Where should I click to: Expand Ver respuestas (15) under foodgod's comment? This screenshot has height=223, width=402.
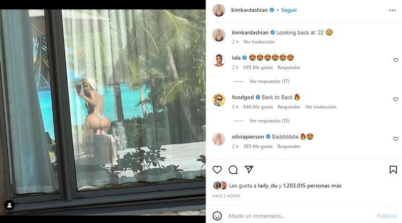[x=269, y=121]
